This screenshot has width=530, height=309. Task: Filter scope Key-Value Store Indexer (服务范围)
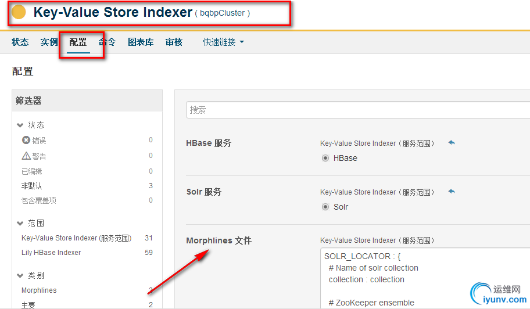(x=76, y=238)
